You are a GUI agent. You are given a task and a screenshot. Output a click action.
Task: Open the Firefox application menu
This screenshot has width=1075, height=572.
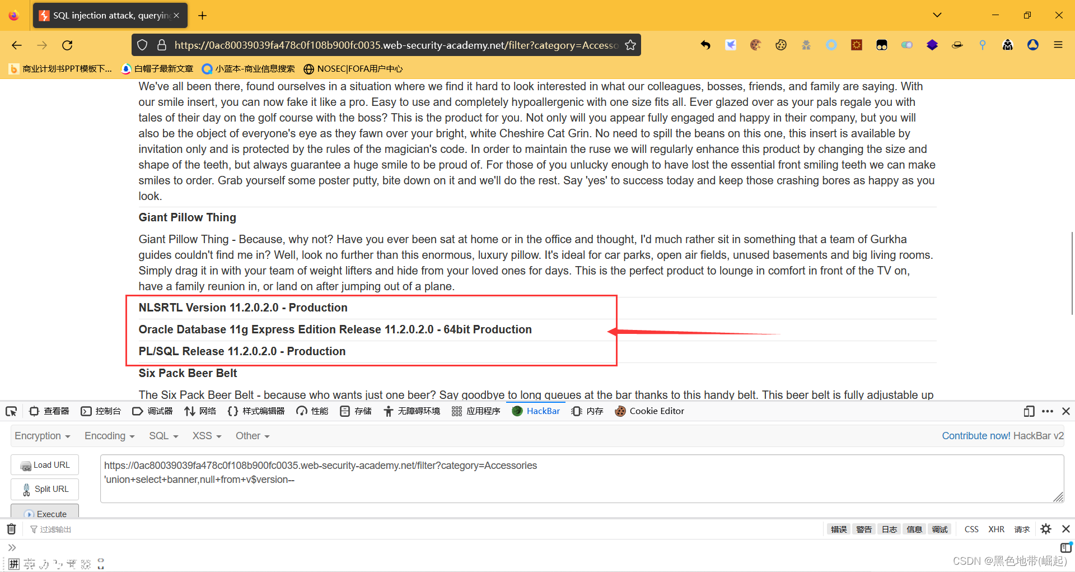pyautogui.click(x=1058, y=45)
